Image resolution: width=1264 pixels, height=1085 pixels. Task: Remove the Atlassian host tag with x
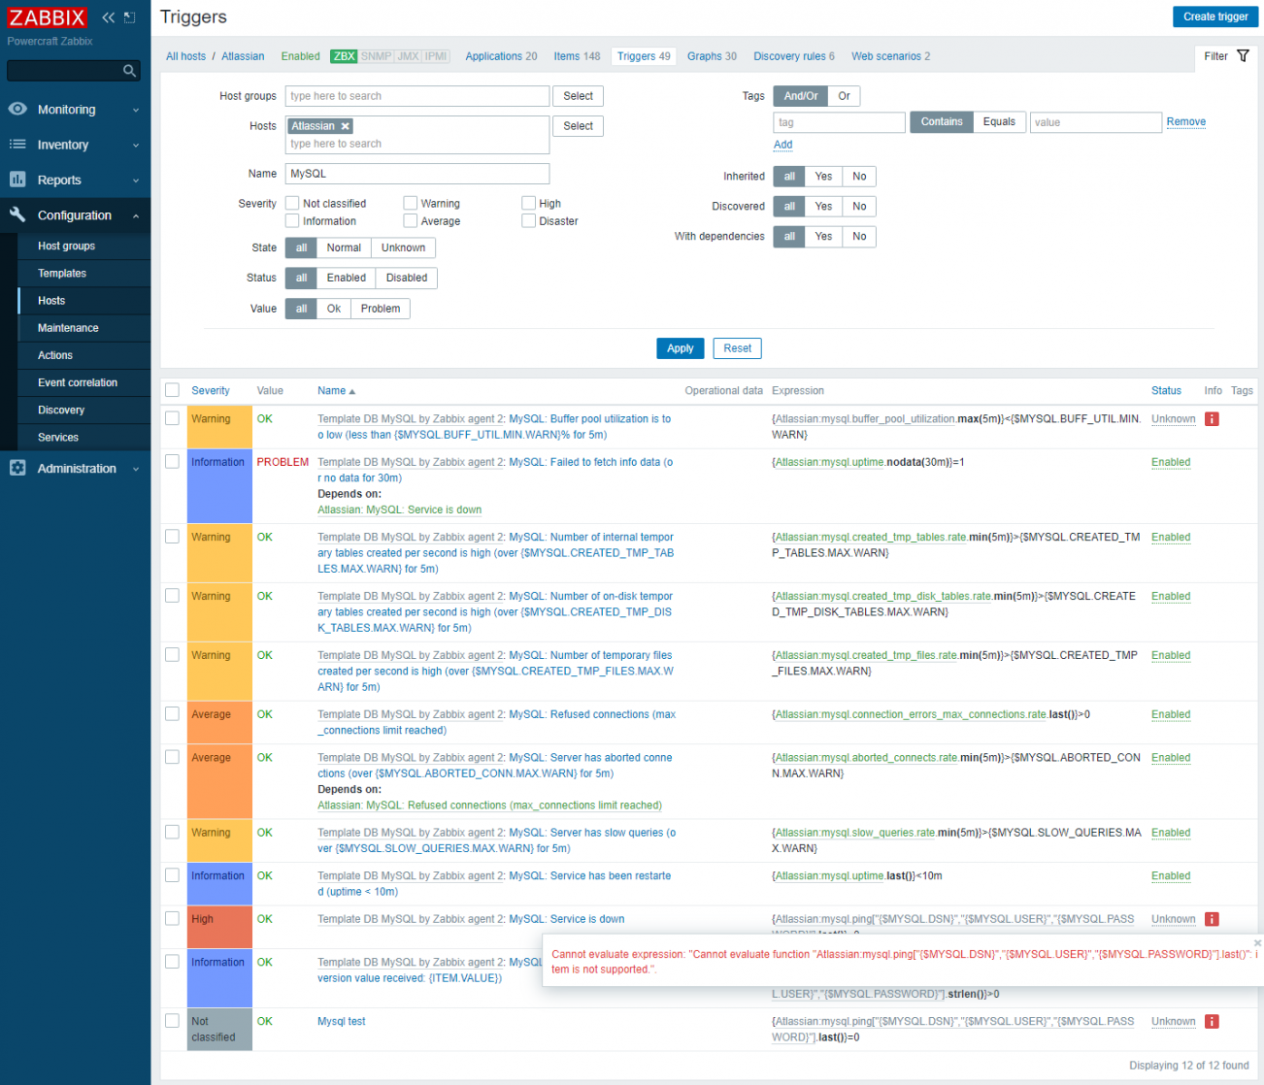345,126
